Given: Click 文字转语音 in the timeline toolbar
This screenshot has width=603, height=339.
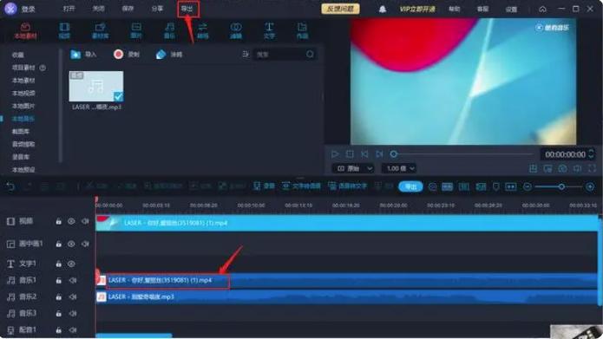Looking at the screenshot, I should click(301, 186).
